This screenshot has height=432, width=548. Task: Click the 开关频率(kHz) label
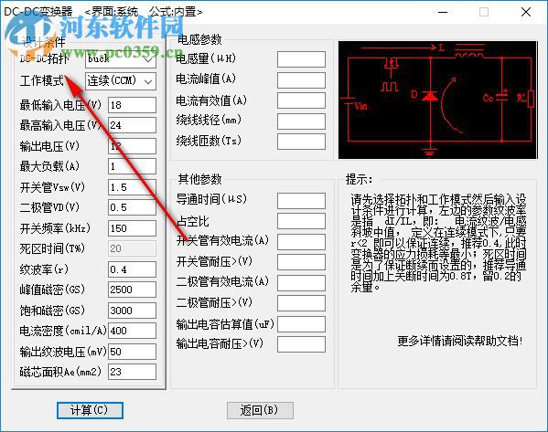click(55, 228)
